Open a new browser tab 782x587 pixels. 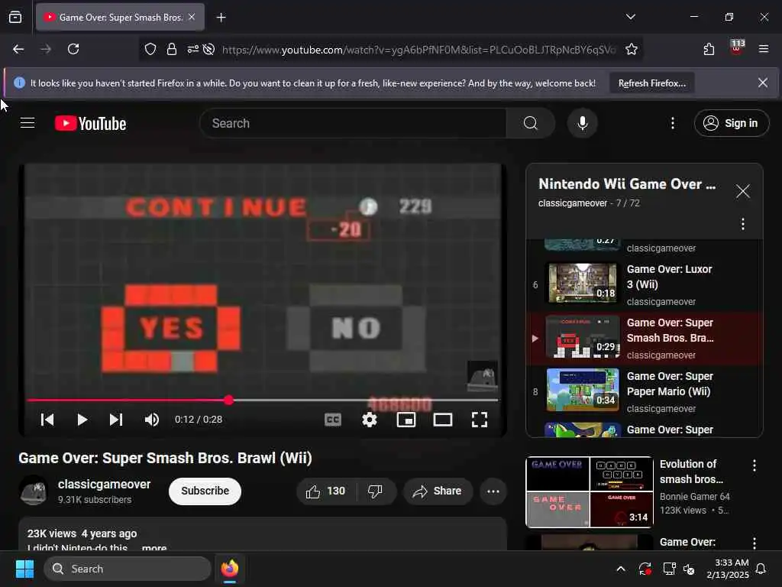click(x=221, y=18)
